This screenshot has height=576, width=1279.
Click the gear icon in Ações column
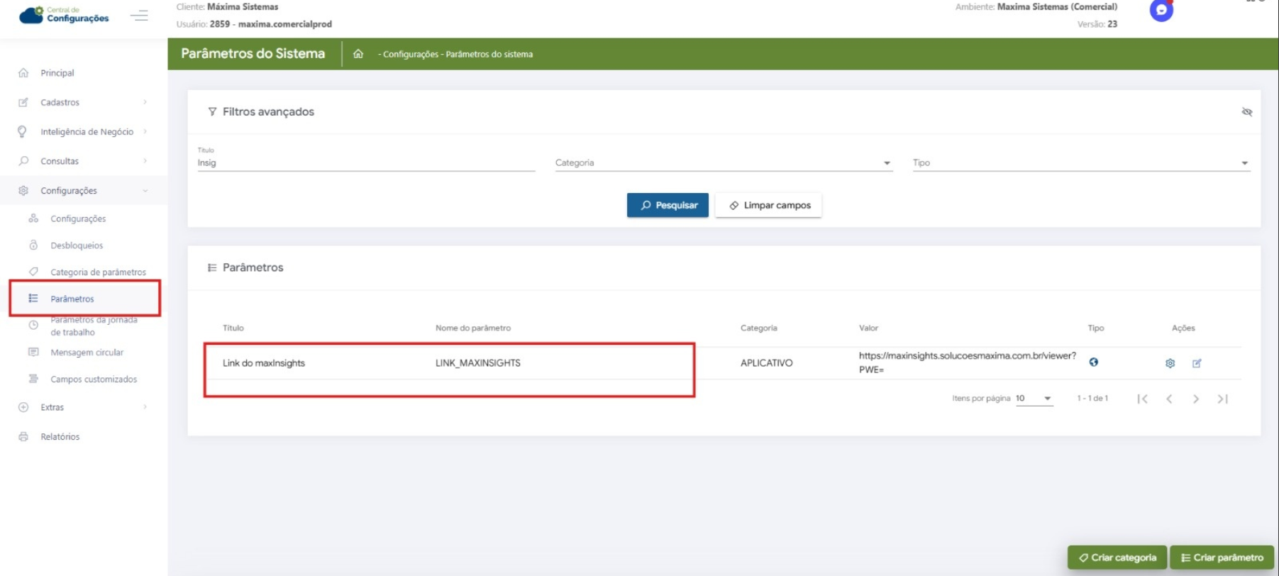coord(1170,363)
